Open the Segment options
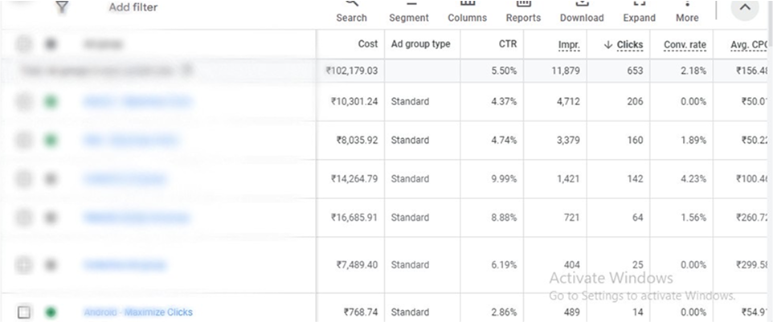The height and width of the screenshot is (322, 773). click(x=408, y=11)
